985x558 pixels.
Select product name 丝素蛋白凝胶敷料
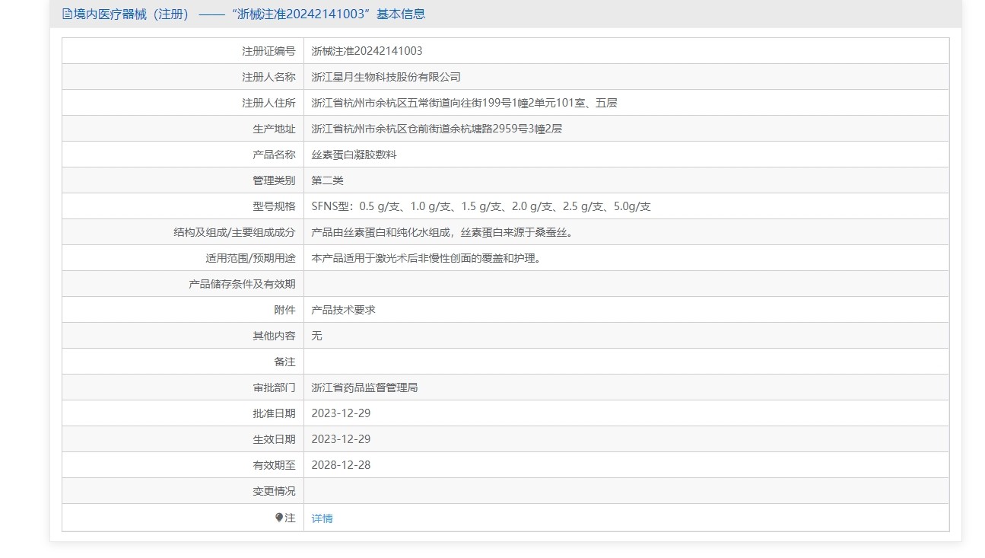point(354,155)
